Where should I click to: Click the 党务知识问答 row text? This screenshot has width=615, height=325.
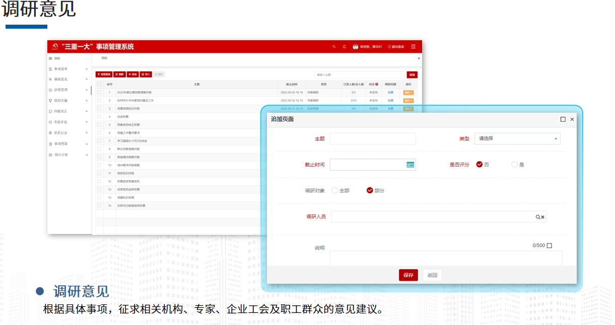[x=125, y=173]
